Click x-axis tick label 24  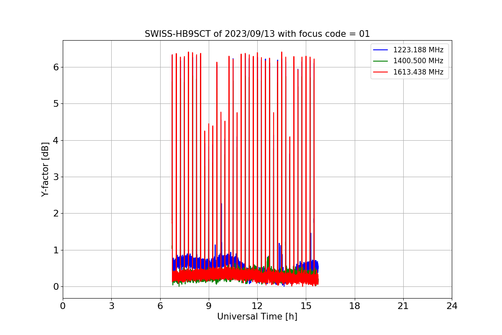point(452,306)
